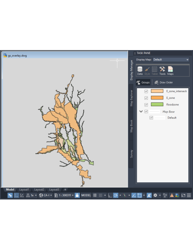
Task: Toggle the snap mode dotted grid icon
Action: 101,195
